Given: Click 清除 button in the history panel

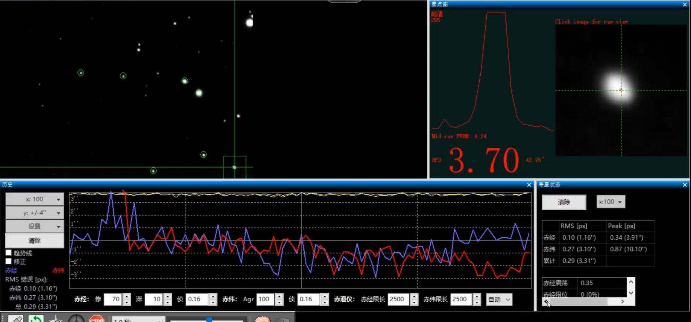Looking at the screenshot, I should click(35, 240).
